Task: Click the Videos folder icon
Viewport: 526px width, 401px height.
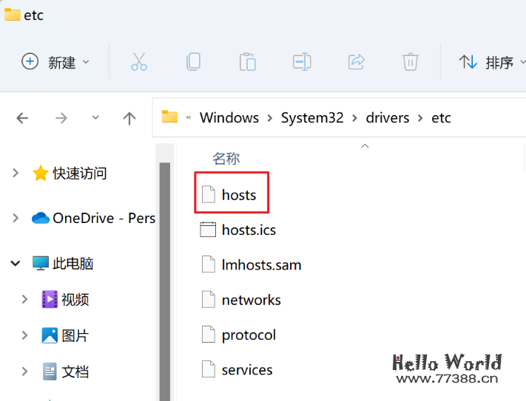Action: (50, 299)
